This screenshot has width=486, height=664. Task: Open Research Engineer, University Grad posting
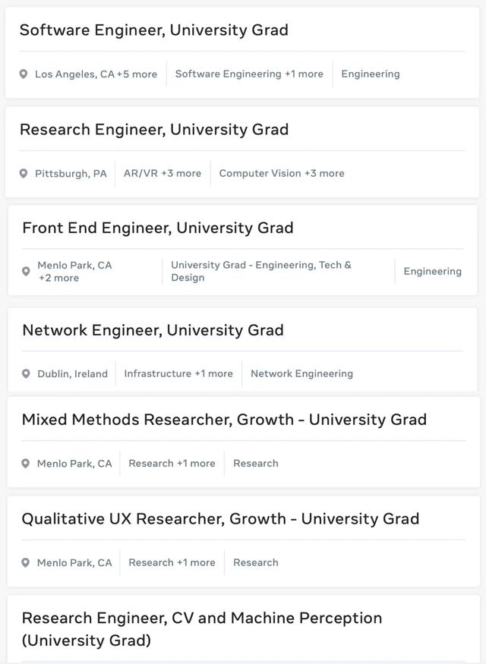click(x=153, y=130)
